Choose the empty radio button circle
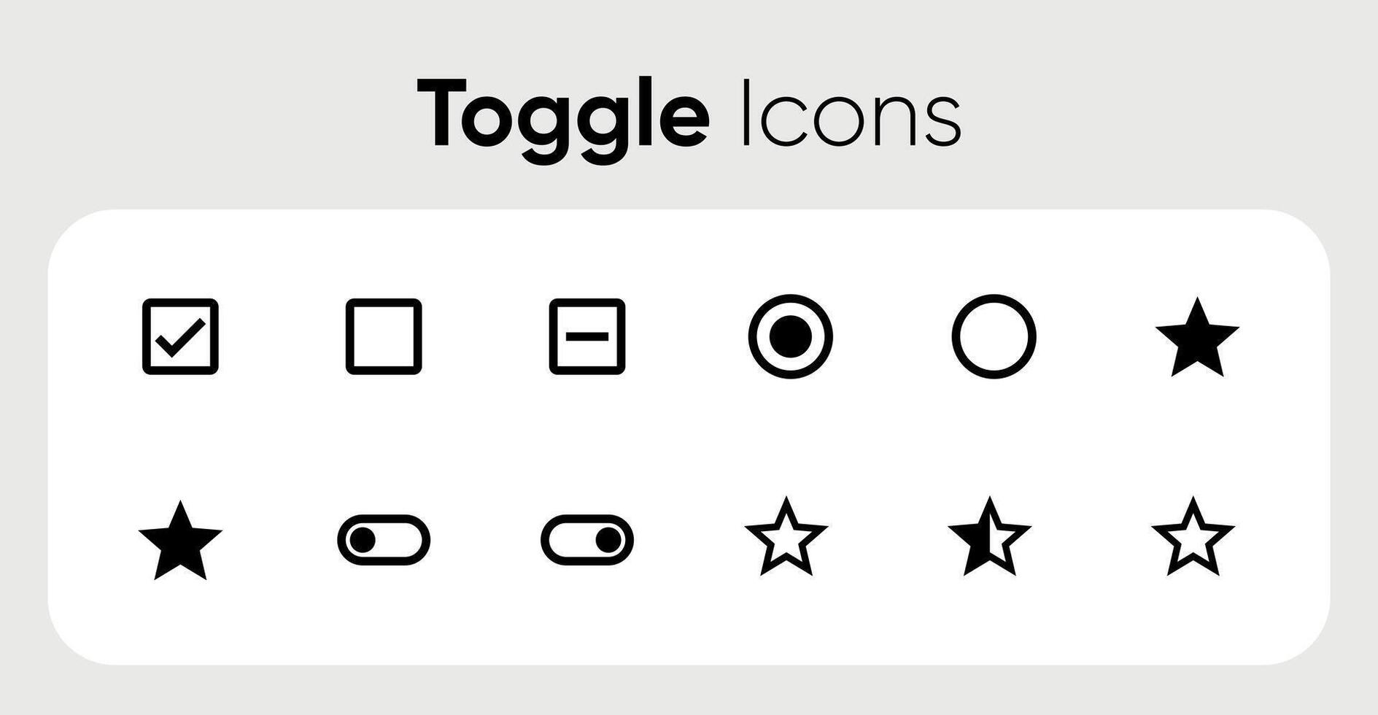 click(994, 336)
